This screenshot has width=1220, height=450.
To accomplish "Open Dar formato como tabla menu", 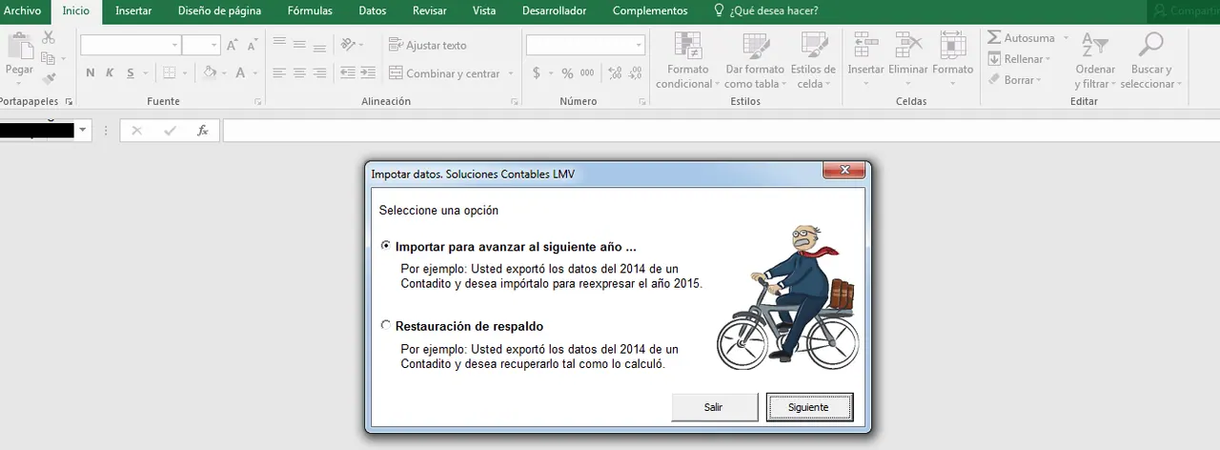I will coord(754,60).
